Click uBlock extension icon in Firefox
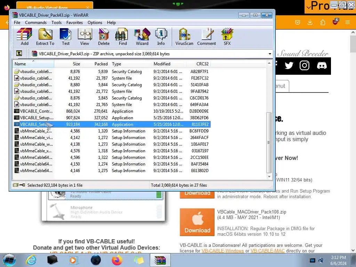Image resolution: width=356 pixels, height=267 pixels. (335, 22)
